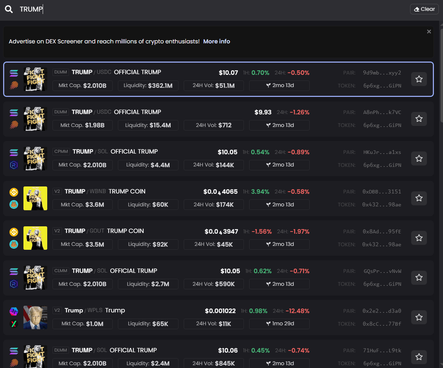443x368 pixels.
Task: Select the BNB Chain icon on the TRUMP/WBNB row
Action: click(x=14, y=192)
